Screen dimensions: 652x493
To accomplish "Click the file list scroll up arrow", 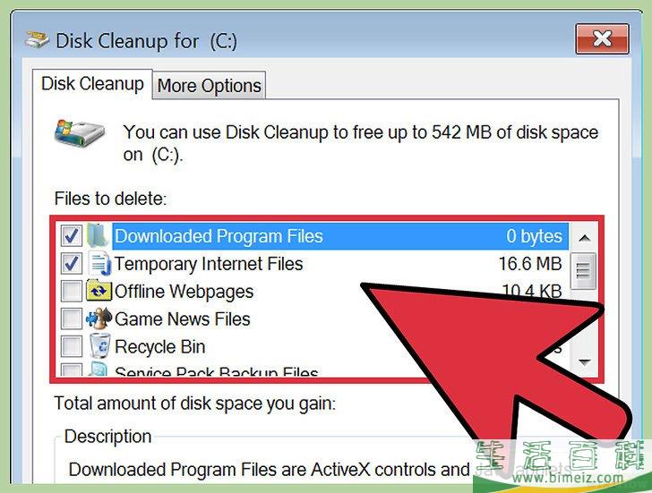I will click(585, 238).
